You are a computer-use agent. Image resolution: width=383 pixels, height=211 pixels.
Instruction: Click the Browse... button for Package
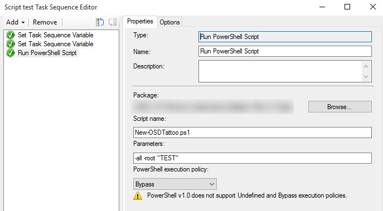(x=340, y=107)
